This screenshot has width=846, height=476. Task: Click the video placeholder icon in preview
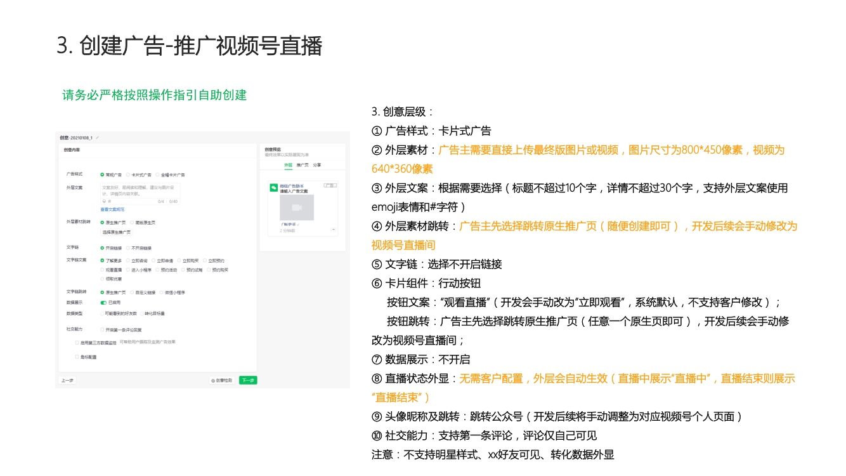point(297,208)
